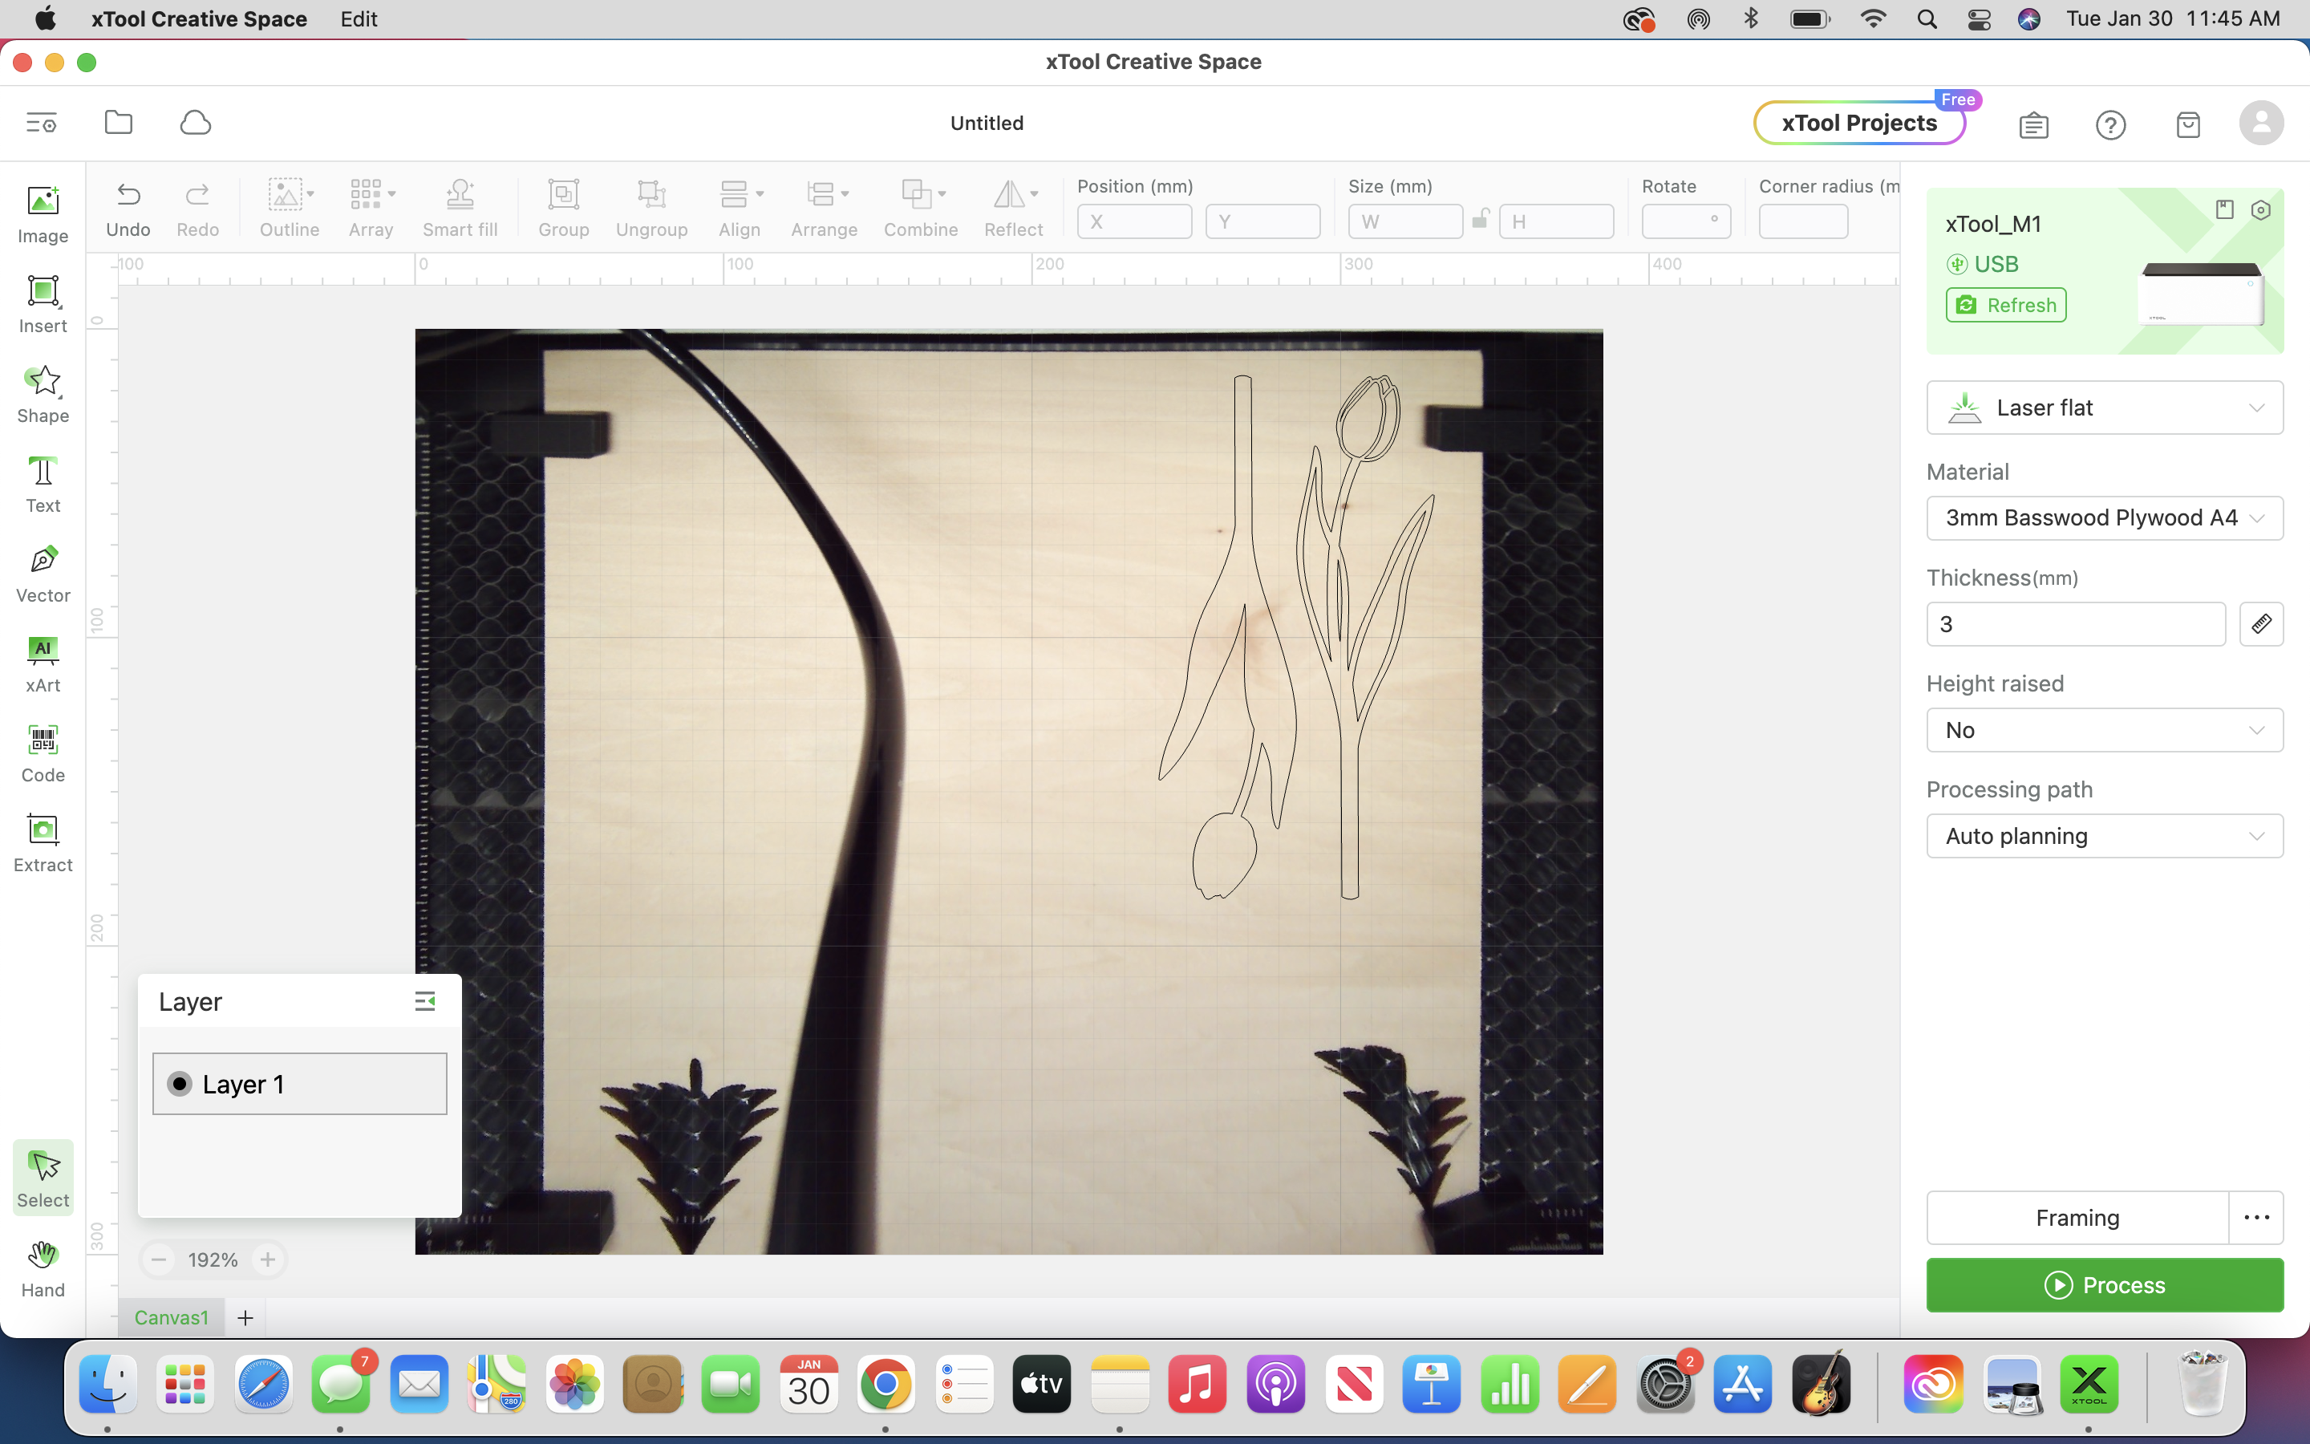The width and height of the screenshot is (2310, 1444).
Task: Open Google Chrome from the Dock
Action: tap(885, 1384)
